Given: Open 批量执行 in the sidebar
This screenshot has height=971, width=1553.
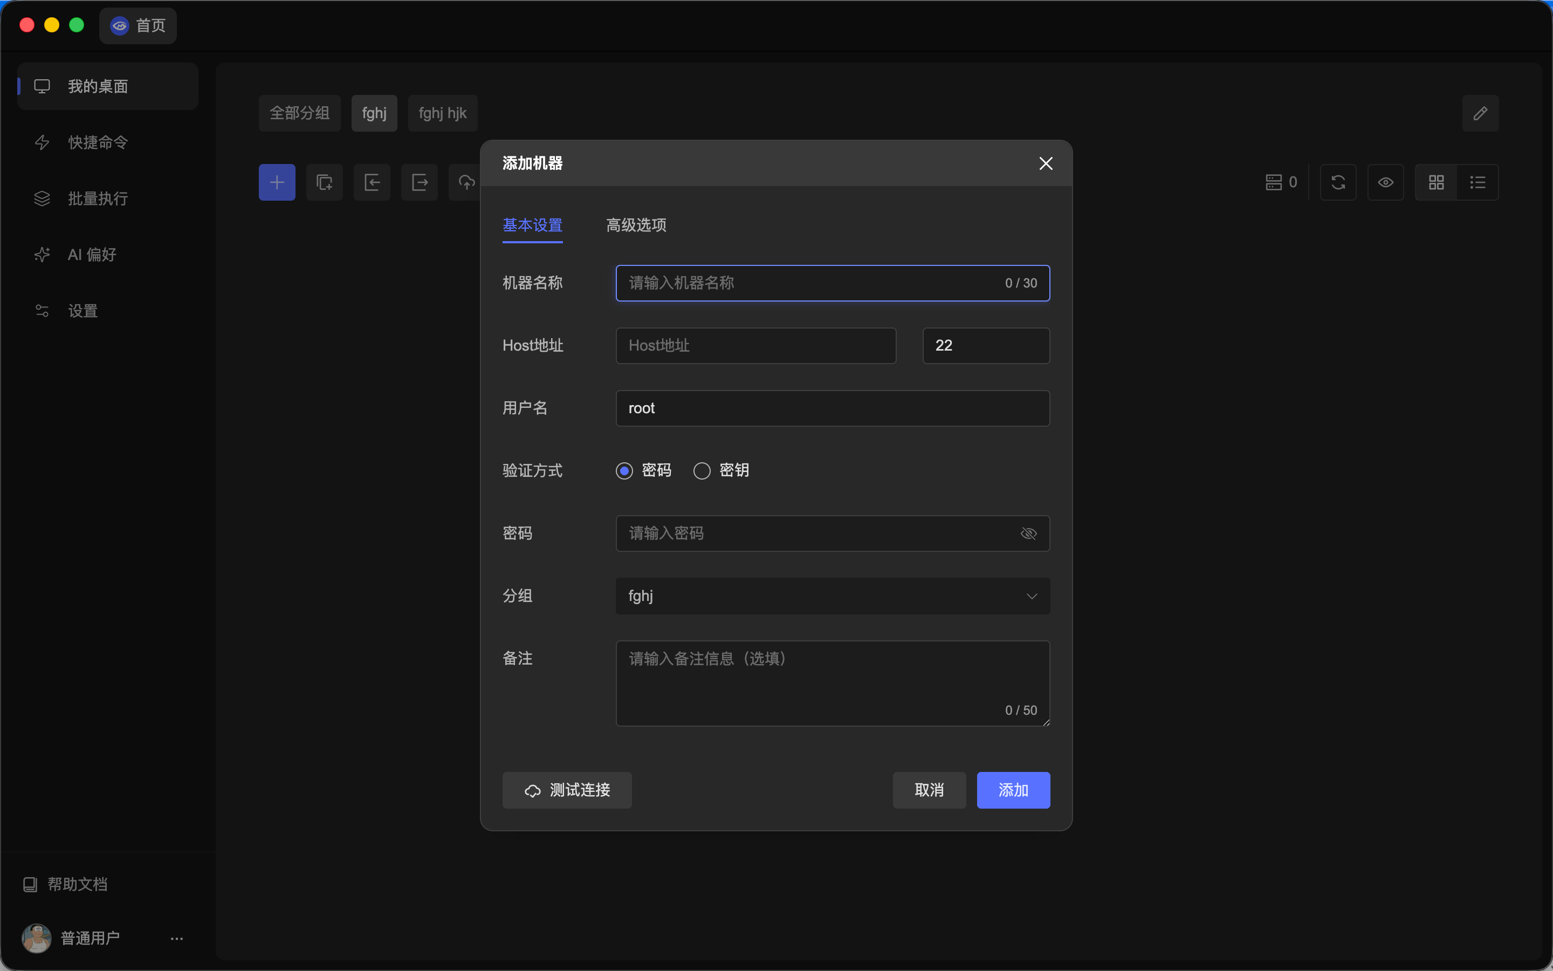Looking at the screenshot, I should (x=108, y=199).
